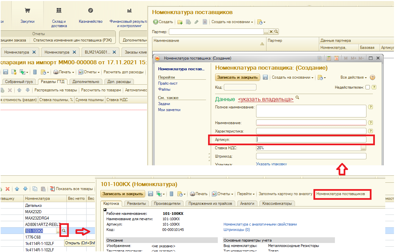Click magnifier open button next to 101-100KX
Image resolution: width=395 pixels, height=252 pixels.
pos(64,231)
